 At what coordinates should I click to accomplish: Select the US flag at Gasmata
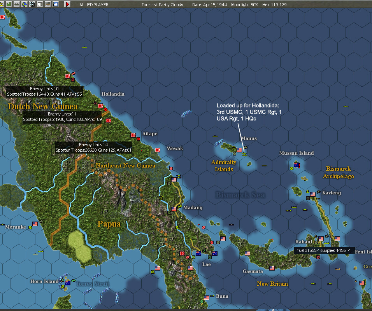[272, 268]
